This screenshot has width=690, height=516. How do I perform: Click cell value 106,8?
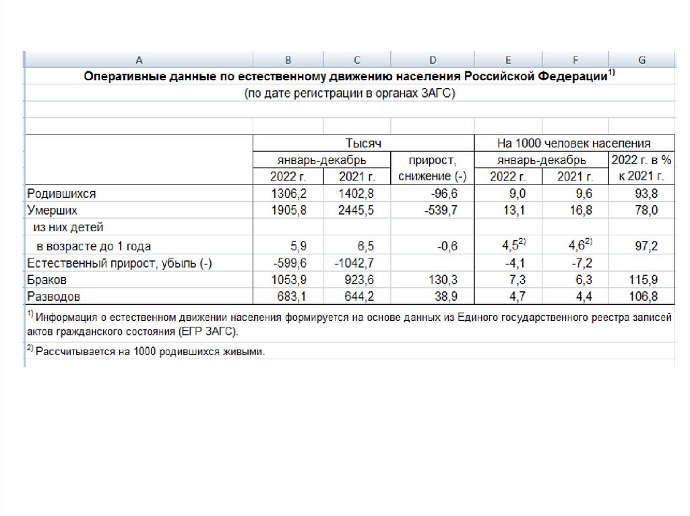tap(644, 297)
